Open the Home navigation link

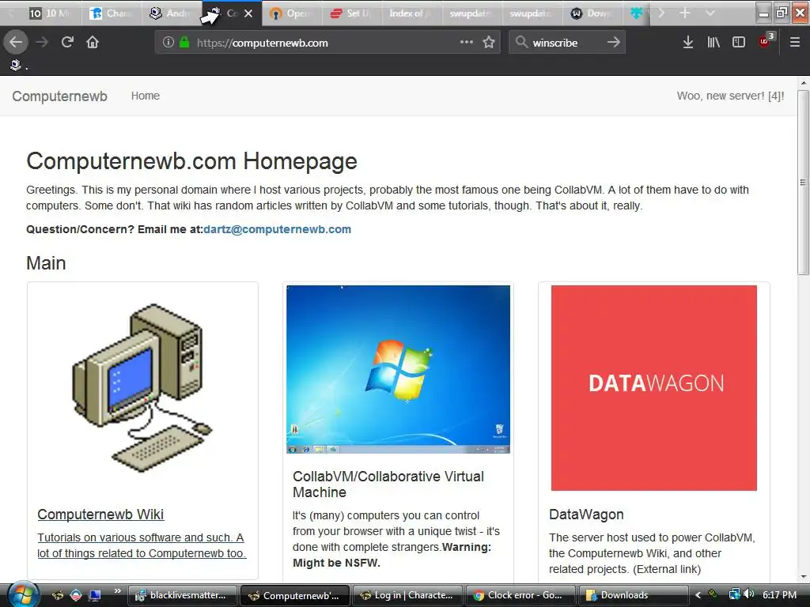click(x=146, y=96)
